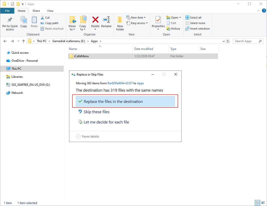The width and height of the screenshot is (267, 206).
Task: Open the View ribbon tab
Action: click(x=50, y=11)
